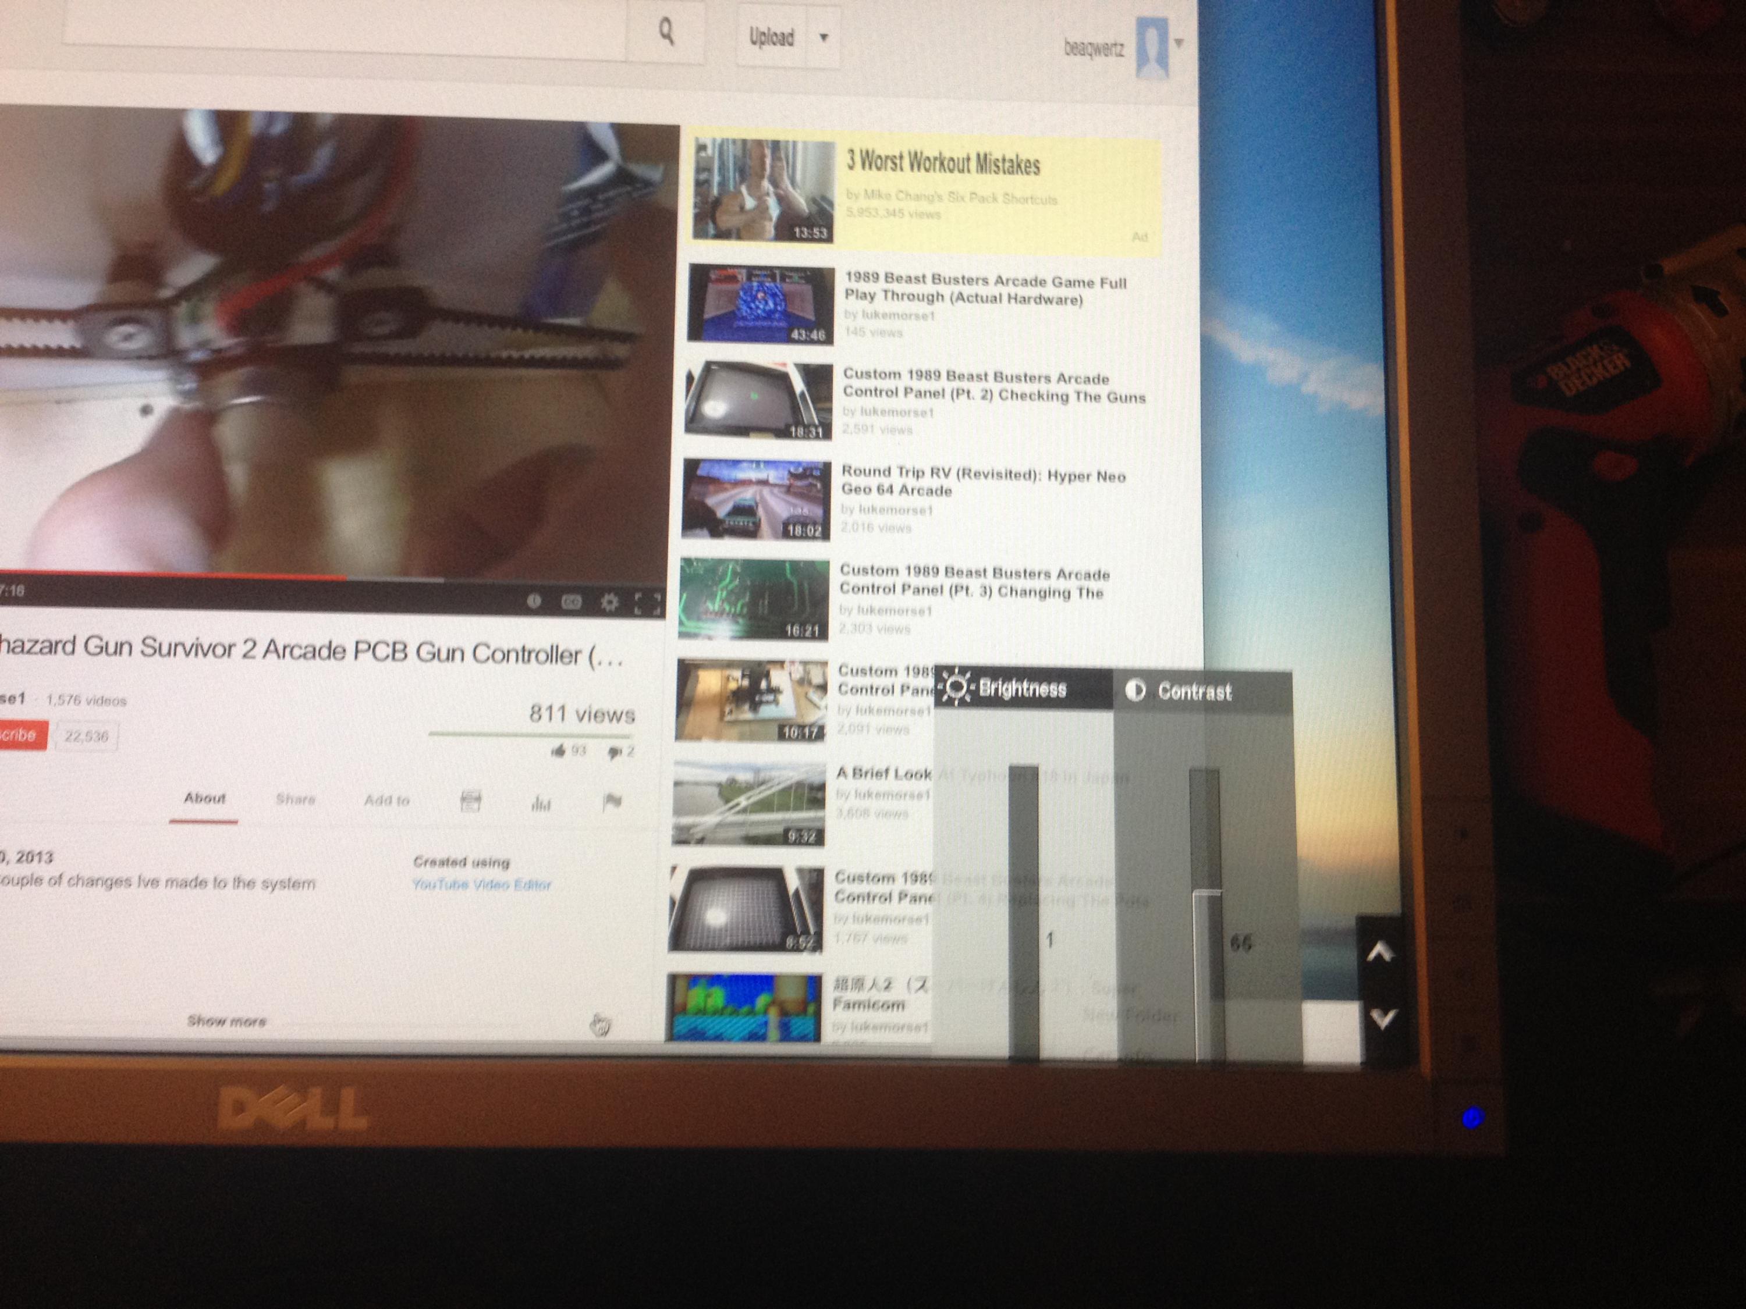Click the report flag icon
This screenshot has width=1746, height=1309.
coord(612,803)
